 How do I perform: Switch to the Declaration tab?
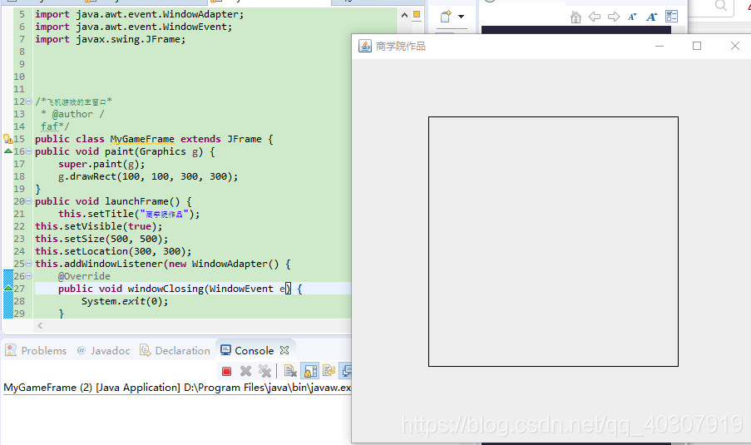(175, 351)
